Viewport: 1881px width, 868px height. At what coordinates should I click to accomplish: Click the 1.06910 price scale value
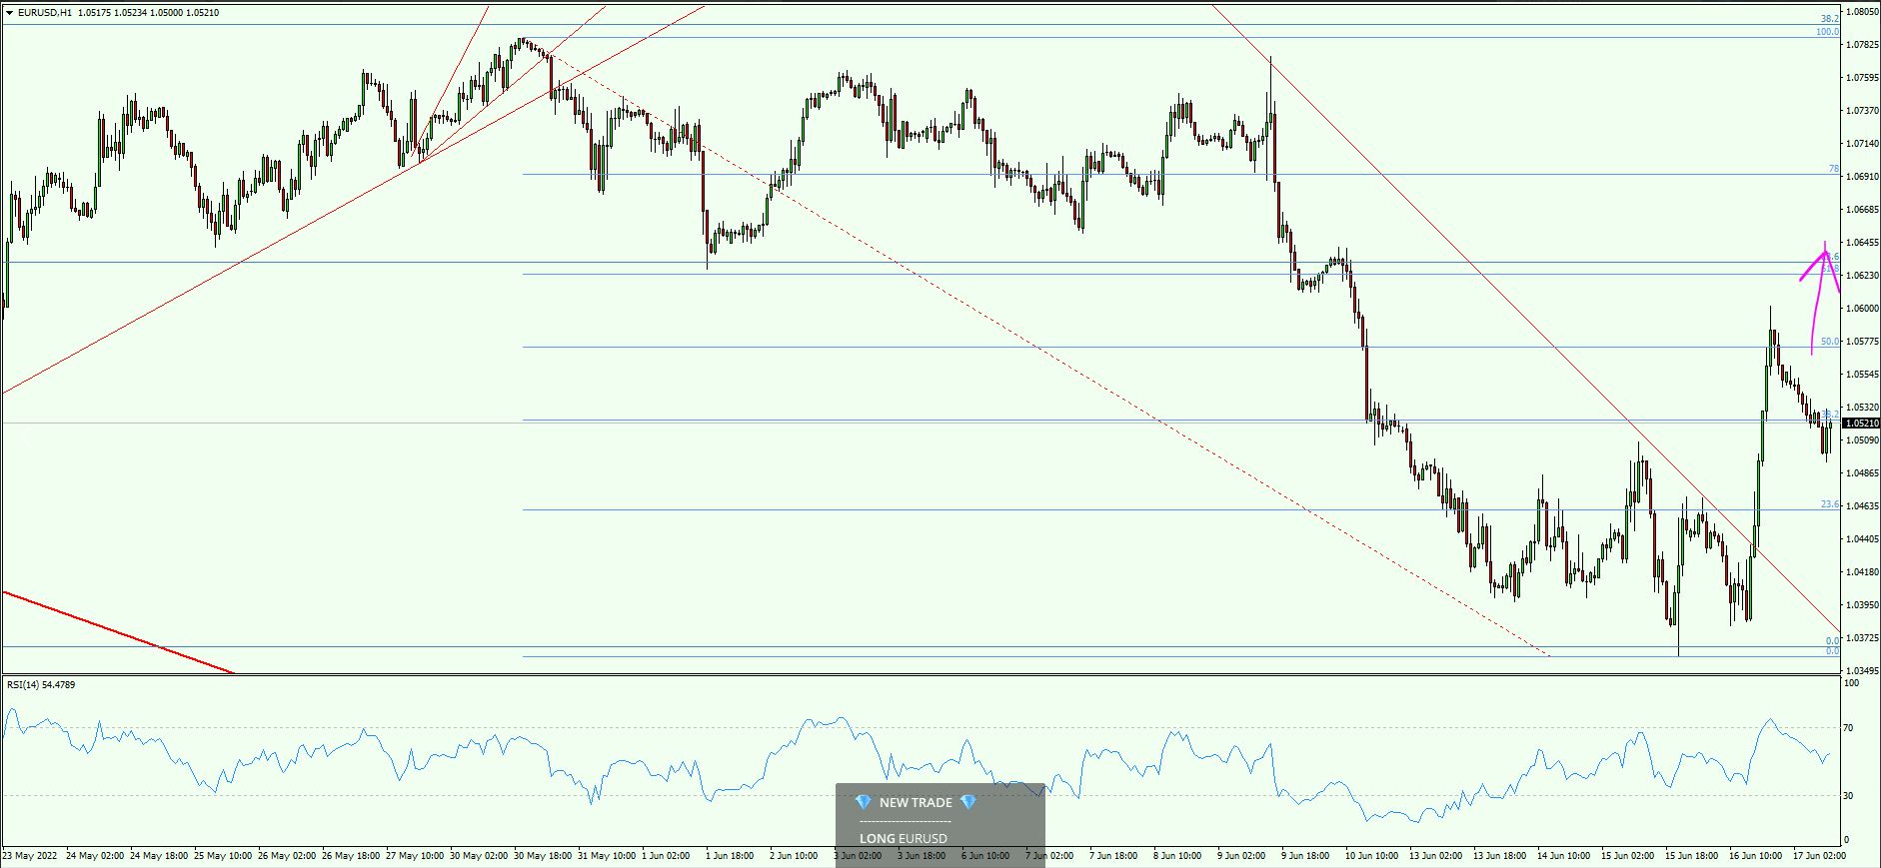tap(1862, 177)
